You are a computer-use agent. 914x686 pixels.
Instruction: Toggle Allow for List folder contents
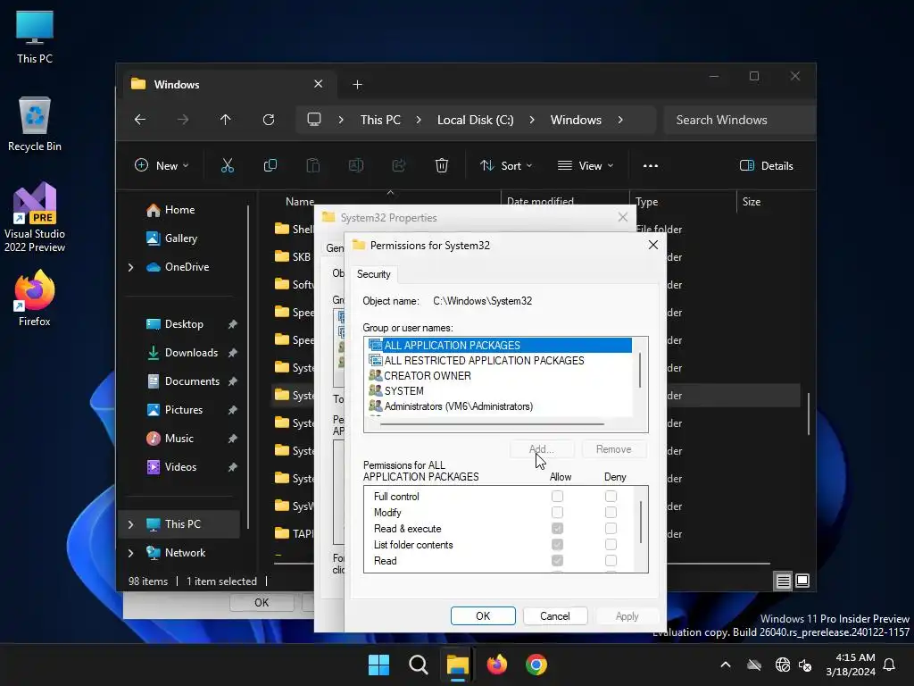557,544
